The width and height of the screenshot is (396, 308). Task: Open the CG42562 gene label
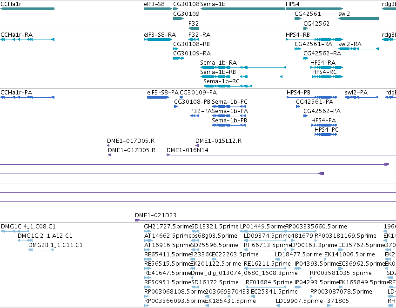(316, 24)
